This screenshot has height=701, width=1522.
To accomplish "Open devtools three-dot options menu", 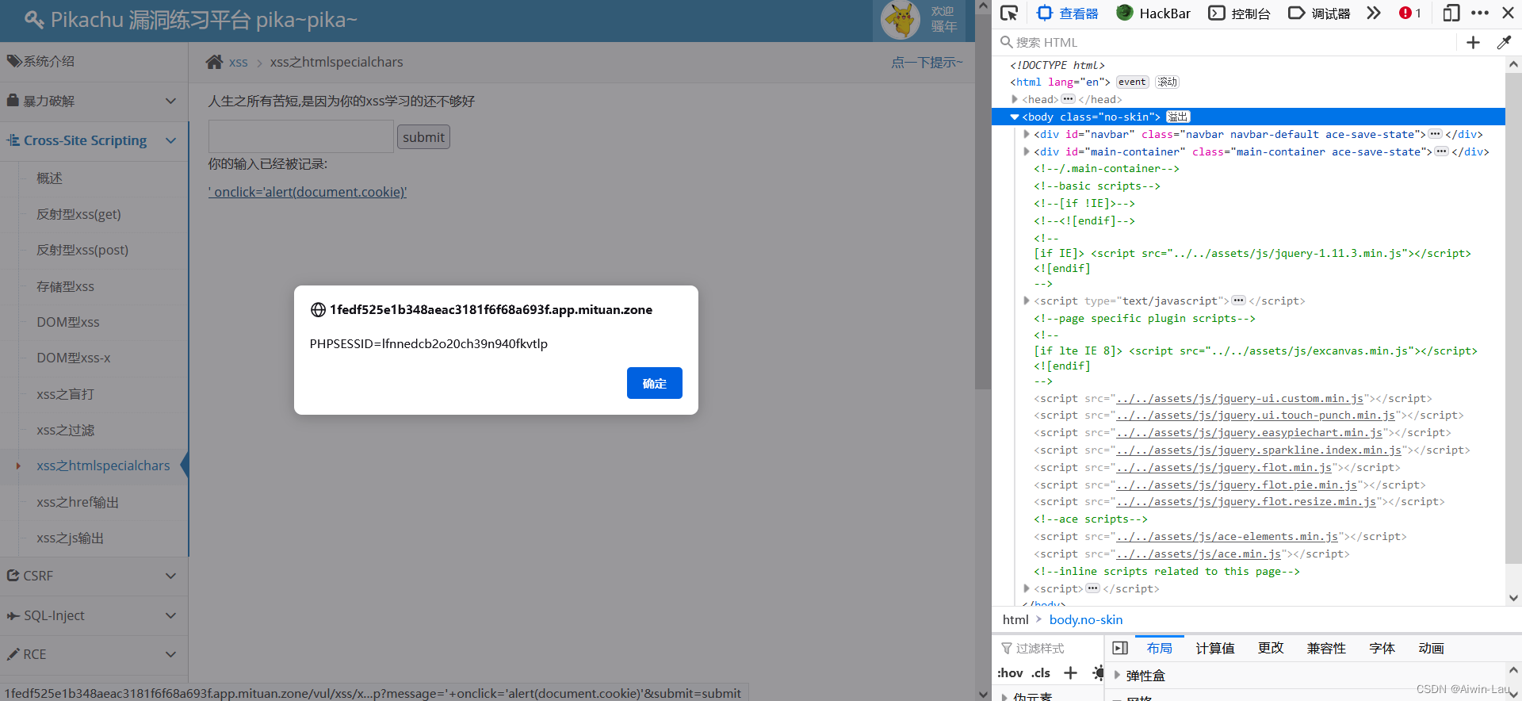I will pos(1480,13).
